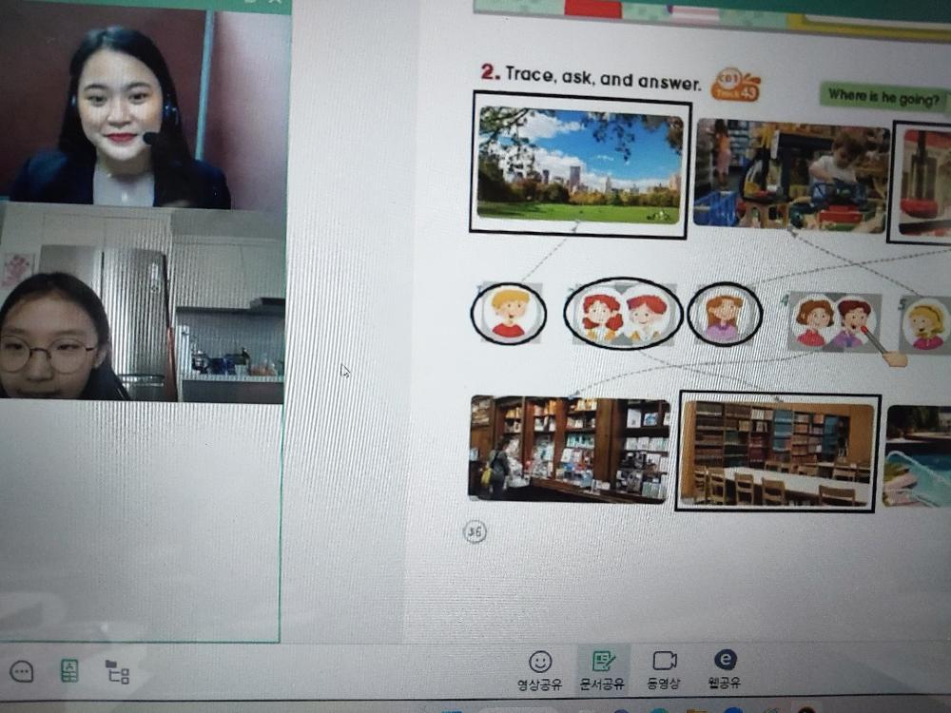Click the 동영상 video camera icon
The width and height of the screenshot is (951, 713).
tap(665, 662)
